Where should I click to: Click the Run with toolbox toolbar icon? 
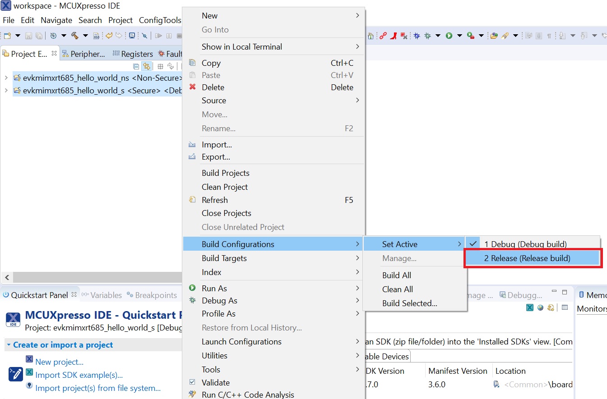point(471,36)
